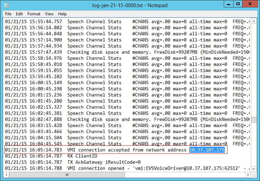Click the horizontal scrollbar right arrow
The height and width of the screenshot is (181, 260).
coord(247,174)
